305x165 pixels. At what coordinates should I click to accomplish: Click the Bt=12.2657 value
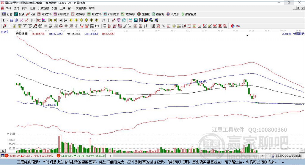click(108, 34)
